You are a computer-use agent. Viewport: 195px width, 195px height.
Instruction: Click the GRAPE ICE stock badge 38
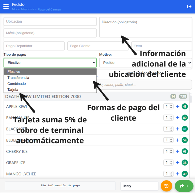click(x=185, y=162)
